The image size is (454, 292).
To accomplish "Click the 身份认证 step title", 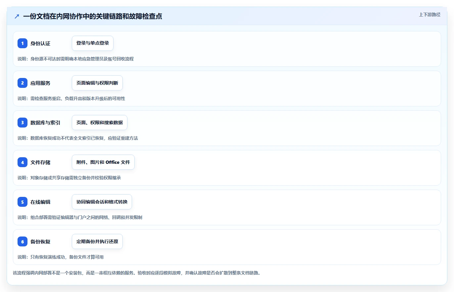I will click(x=40, y=43).
